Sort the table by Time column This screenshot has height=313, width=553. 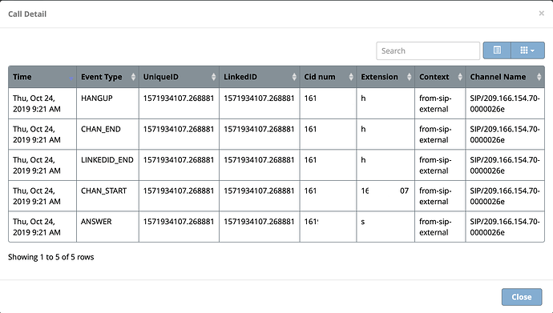click(x=42, y=77)
